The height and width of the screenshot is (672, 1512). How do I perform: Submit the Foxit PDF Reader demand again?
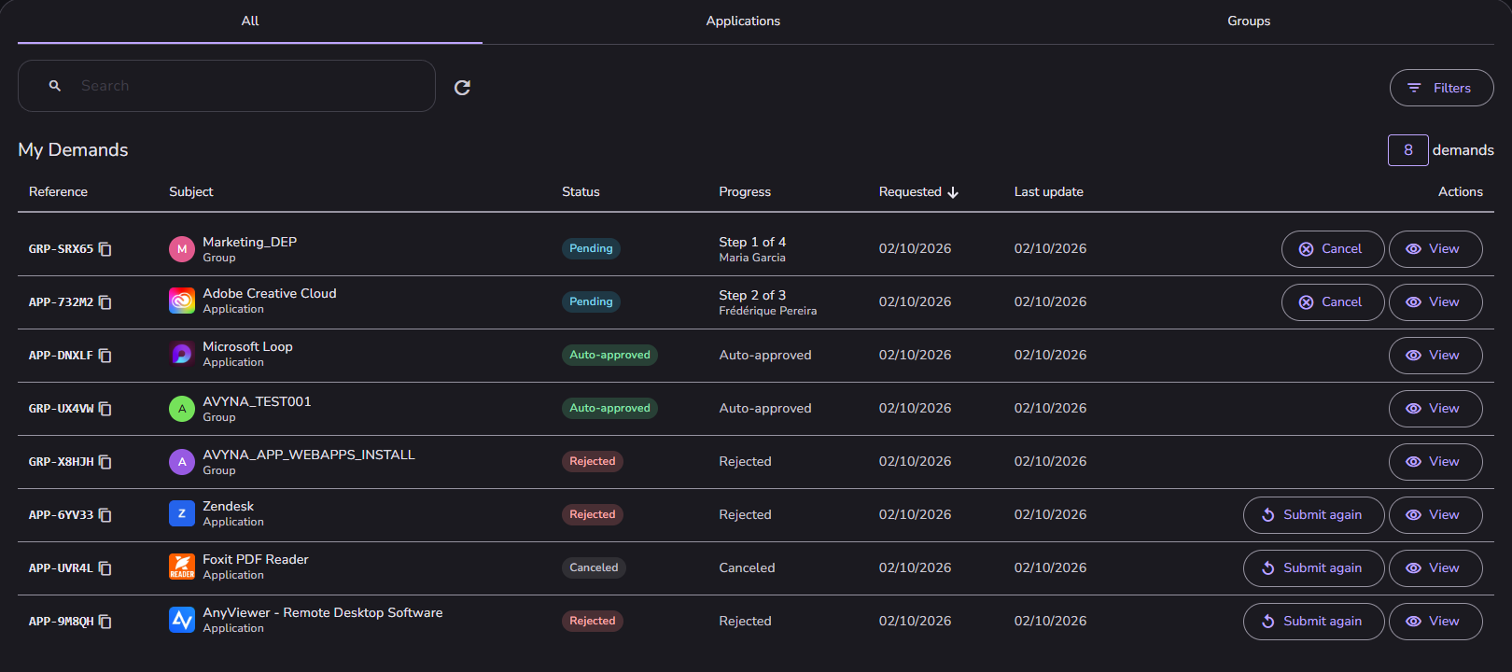click(x=1313, y=568)
